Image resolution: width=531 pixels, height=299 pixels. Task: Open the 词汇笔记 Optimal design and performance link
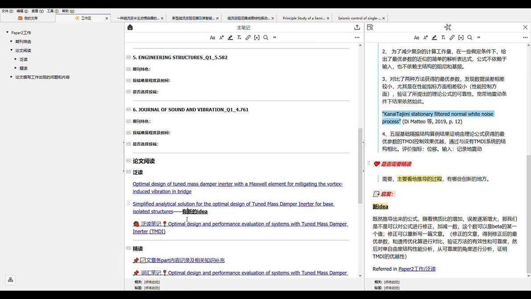point(240,273)
